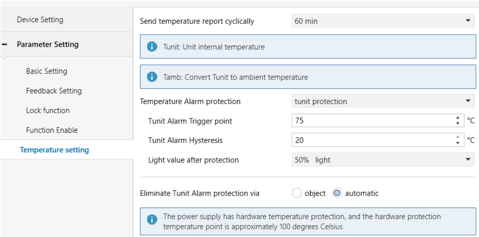Screen dimensions: 479x237
Task: Open Light value after protection dropdown
Action: pyautogui.click(x=383, y=160)
